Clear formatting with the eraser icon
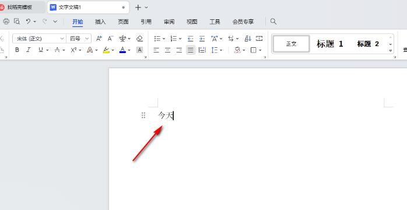The height and width of the screenshot is (210, 407). pyautogui.click(x=139, y=38)
